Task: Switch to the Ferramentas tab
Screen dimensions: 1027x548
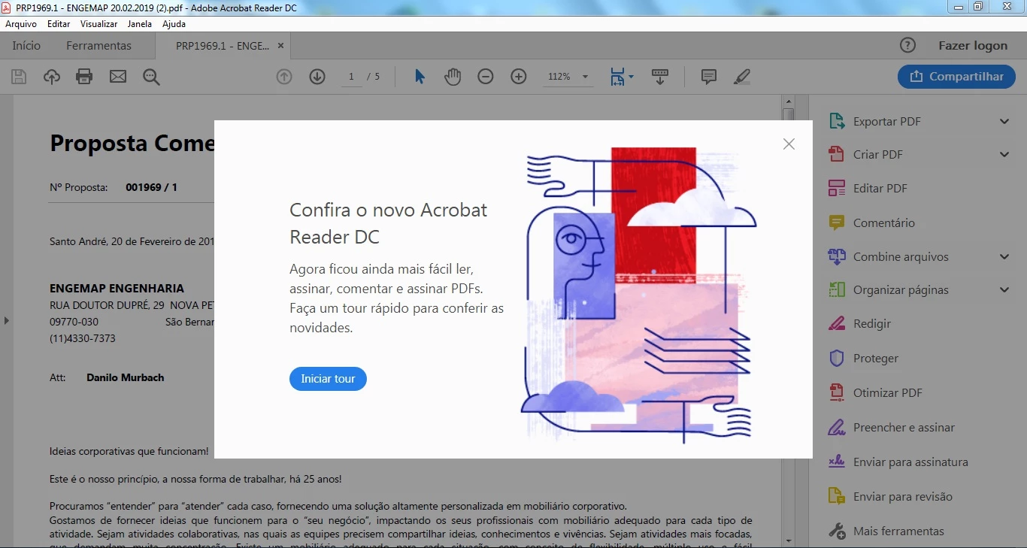Action: [98, 46]
